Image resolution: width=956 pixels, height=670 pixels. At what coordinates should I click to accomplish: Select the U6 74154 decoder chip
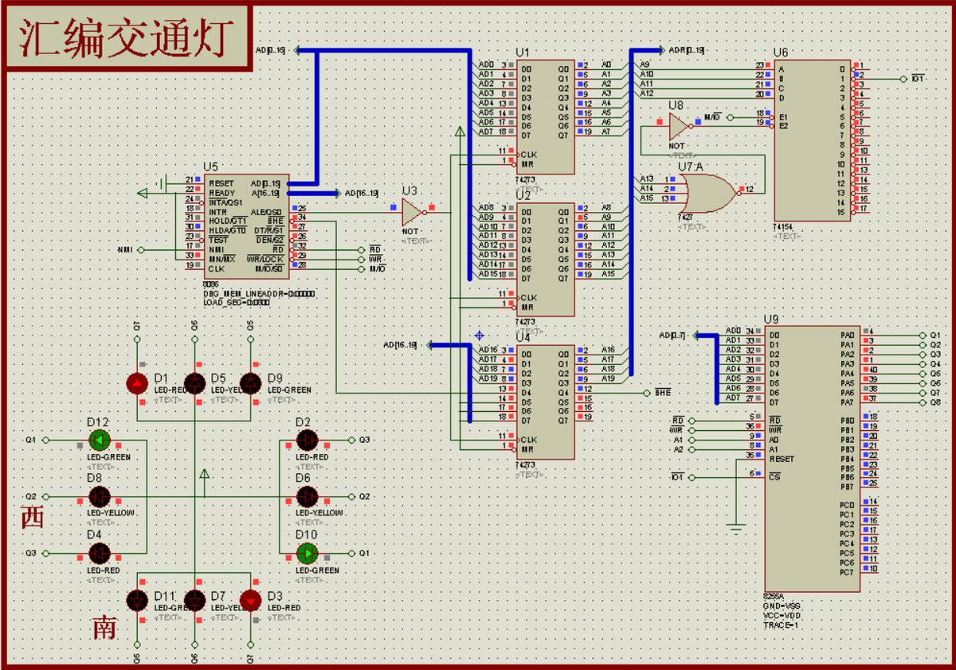pos(812,140)
